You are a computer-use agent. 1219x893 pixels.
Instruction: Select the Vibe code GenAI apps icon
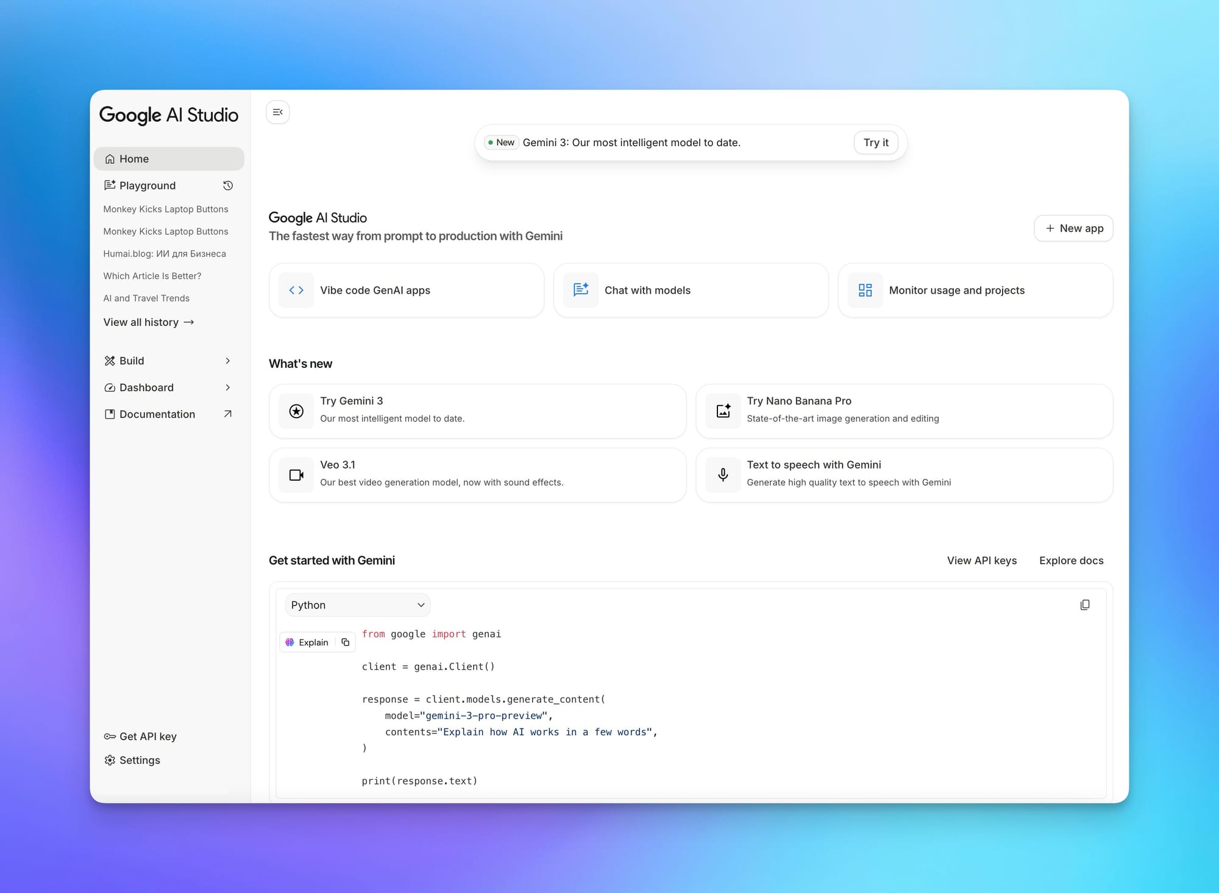click(296, 290)
